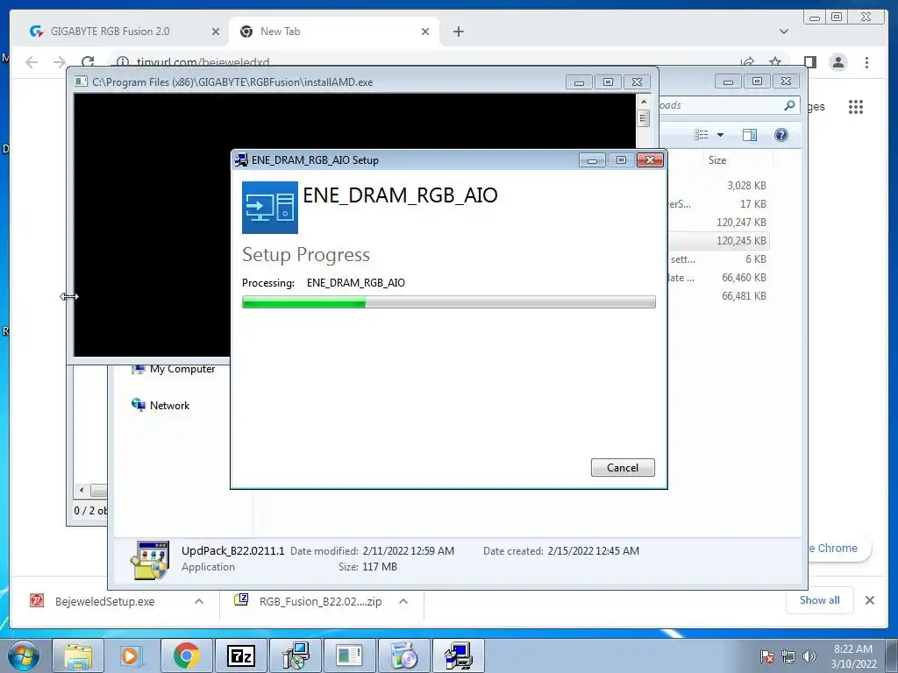This screenshot has height=673, width=898.
Task: Select the 66,481 KB file row
Action: pos(718,296)
